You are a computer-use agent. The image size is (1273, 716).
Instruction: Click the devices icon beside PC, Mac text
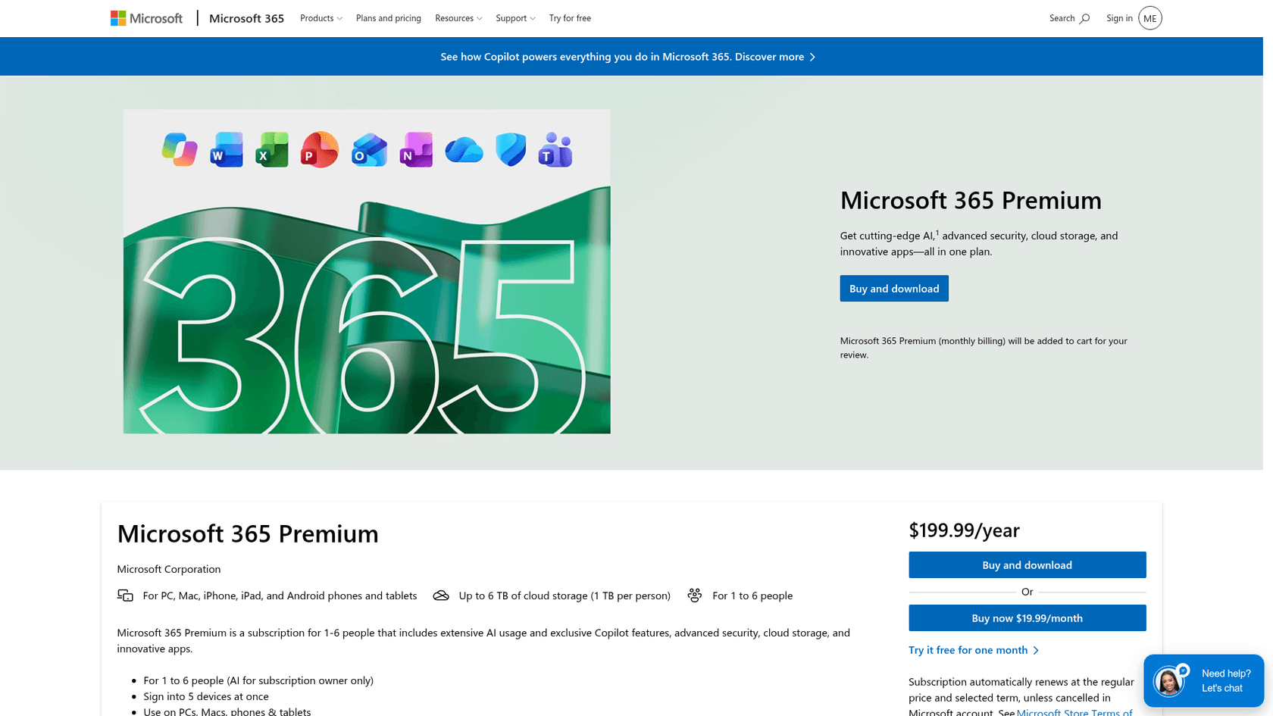(x=125, y=596)
